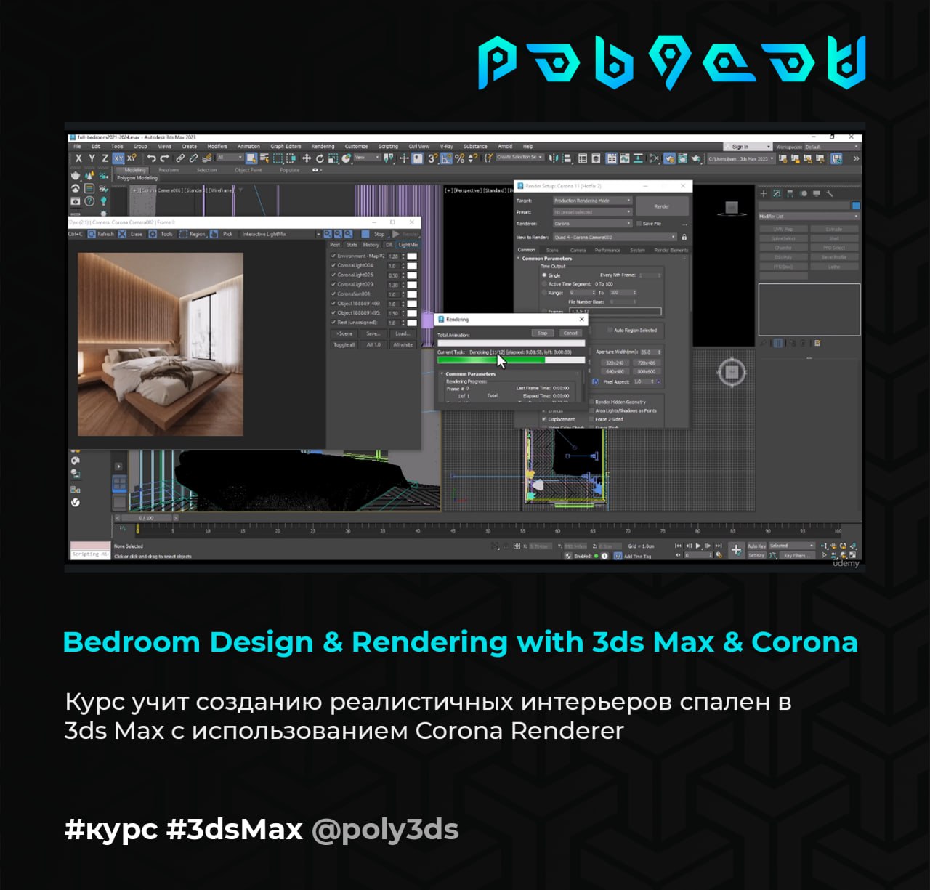
Task: Open the Rendering menu
Action: (x=323, y=146)
